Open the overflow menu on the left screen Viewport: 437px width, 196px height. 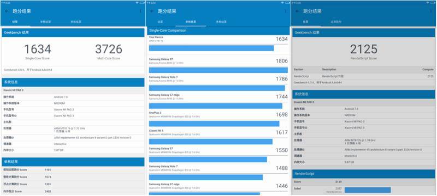point(140,11)
